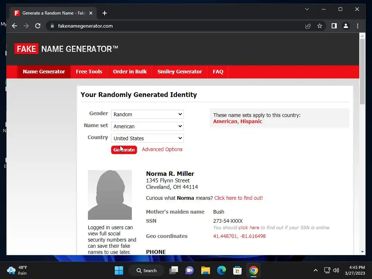Click the red Generate button

124,150
